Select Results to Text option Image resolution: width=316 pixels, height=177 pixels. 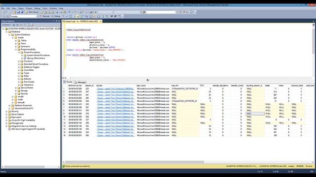(x=91, y=16)
